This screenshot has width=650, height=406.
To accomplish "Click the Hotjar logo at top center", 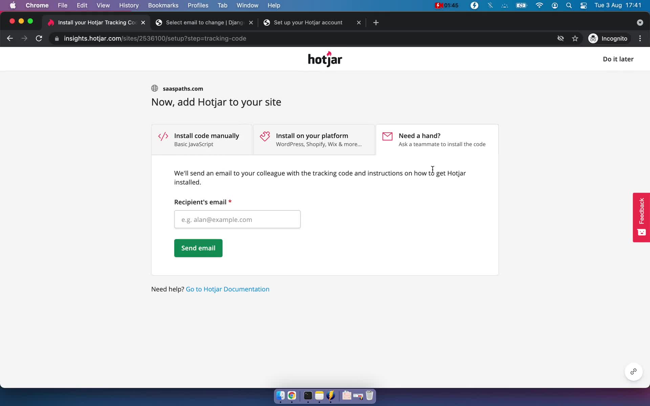I will [x=325, y=59].
